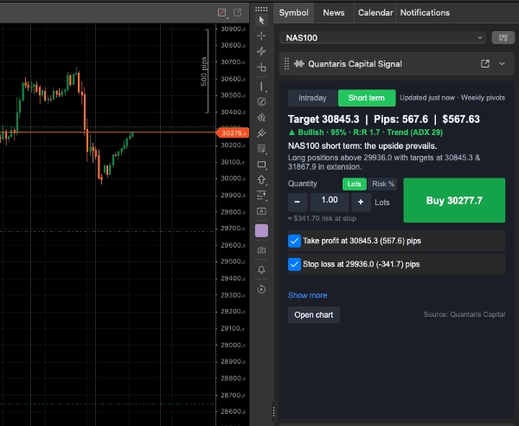Click the 29000.0 price axis label
This screenshot has height=426, width=519.
(233, 345)
